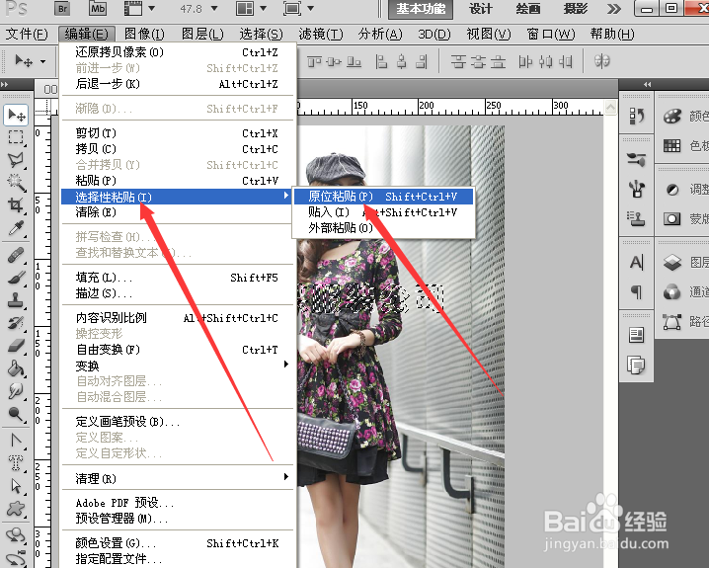Show more workspaces with double chevron
709x568 pixels.
614,9
